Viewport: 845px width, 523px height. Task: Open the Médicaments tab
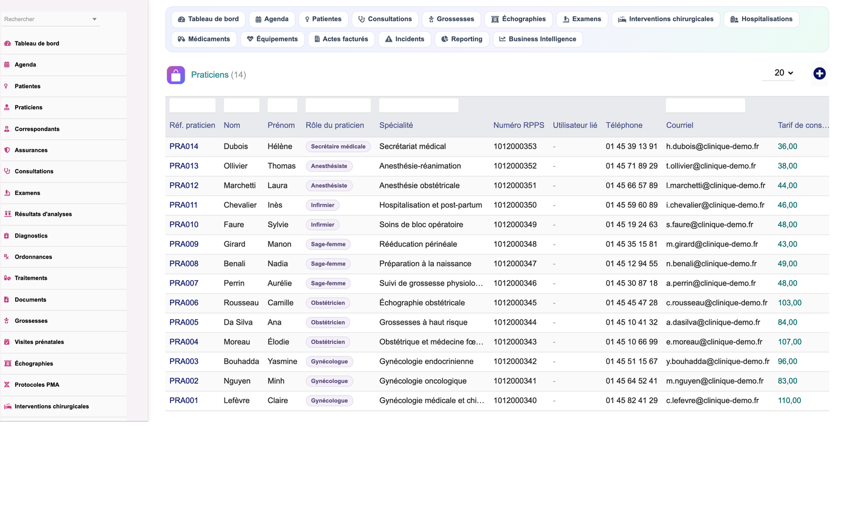point(204,39)
